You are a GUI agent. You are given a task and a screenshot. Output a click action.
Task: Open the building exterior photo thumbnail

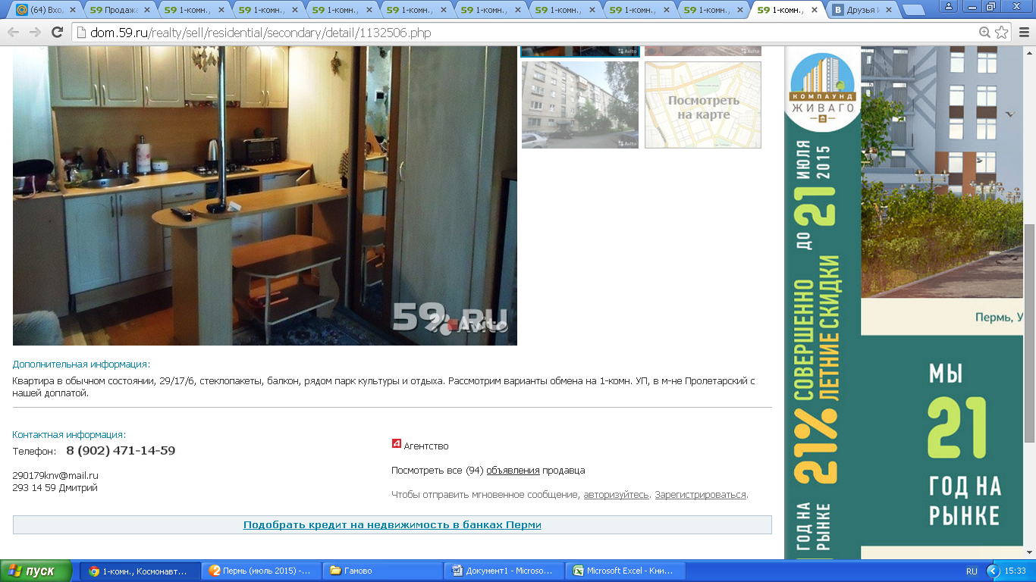tap(580, 105)
